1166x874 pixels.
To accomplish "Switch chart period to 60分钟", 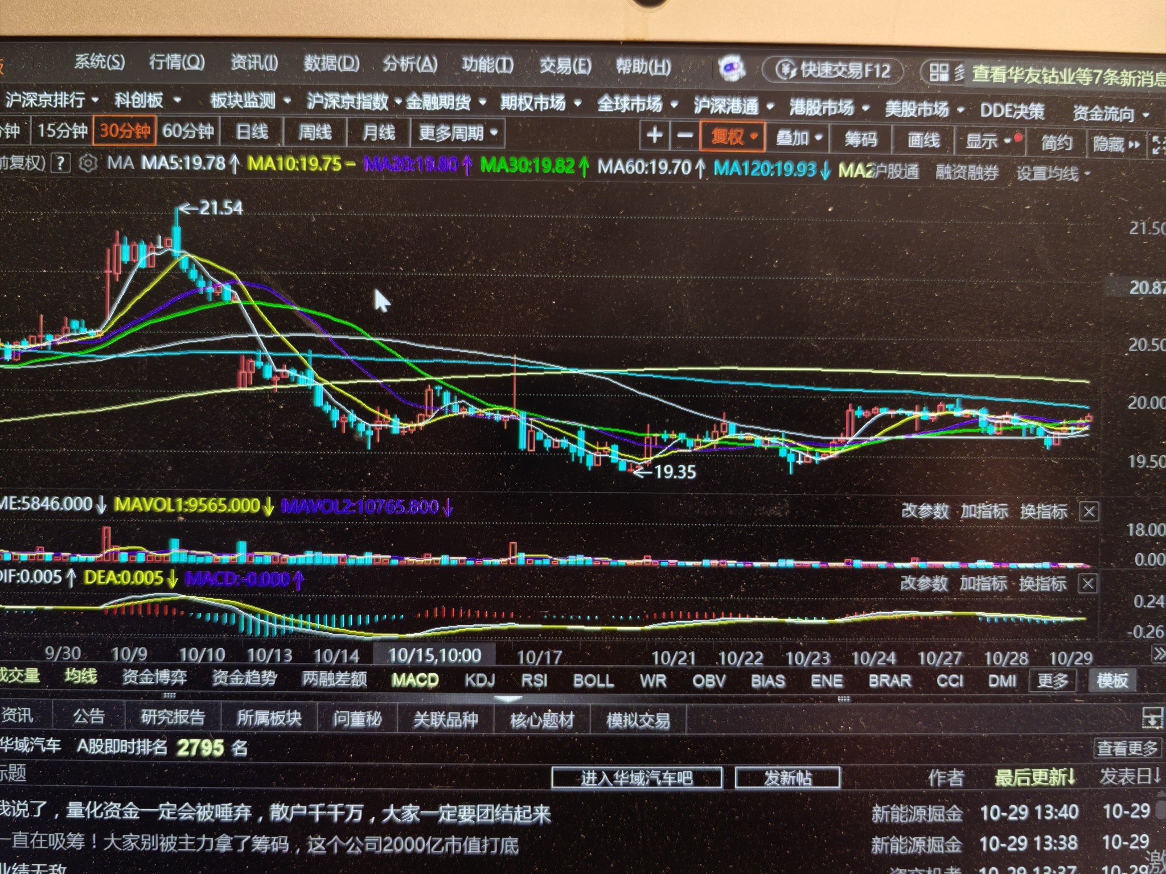I will pyautogui.click(x=188, y=131).
